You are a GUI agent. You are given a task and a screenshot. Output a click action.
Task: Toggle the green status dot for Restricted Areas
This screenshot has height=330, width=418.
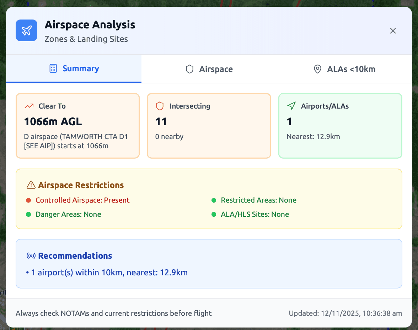point(214,200)
